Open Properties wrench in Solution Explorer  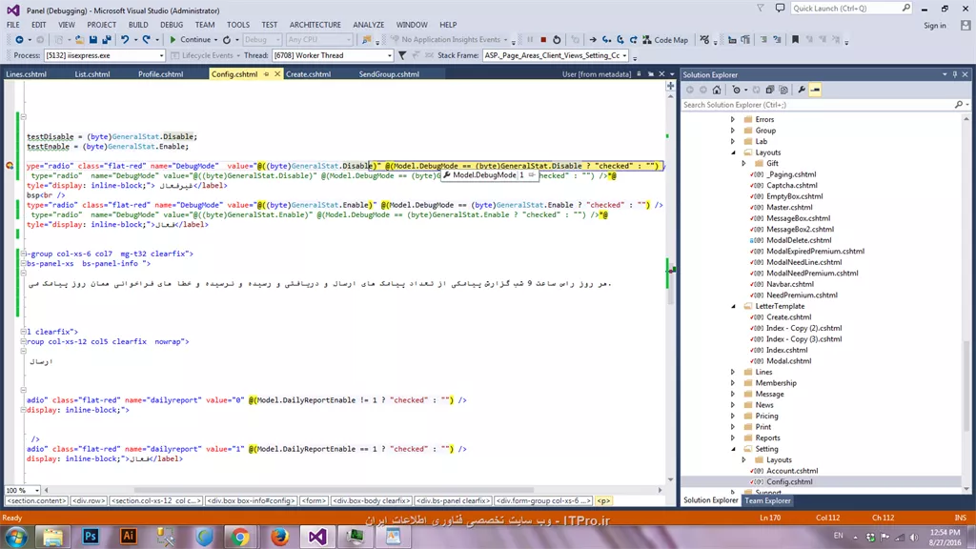coord(802,90)
